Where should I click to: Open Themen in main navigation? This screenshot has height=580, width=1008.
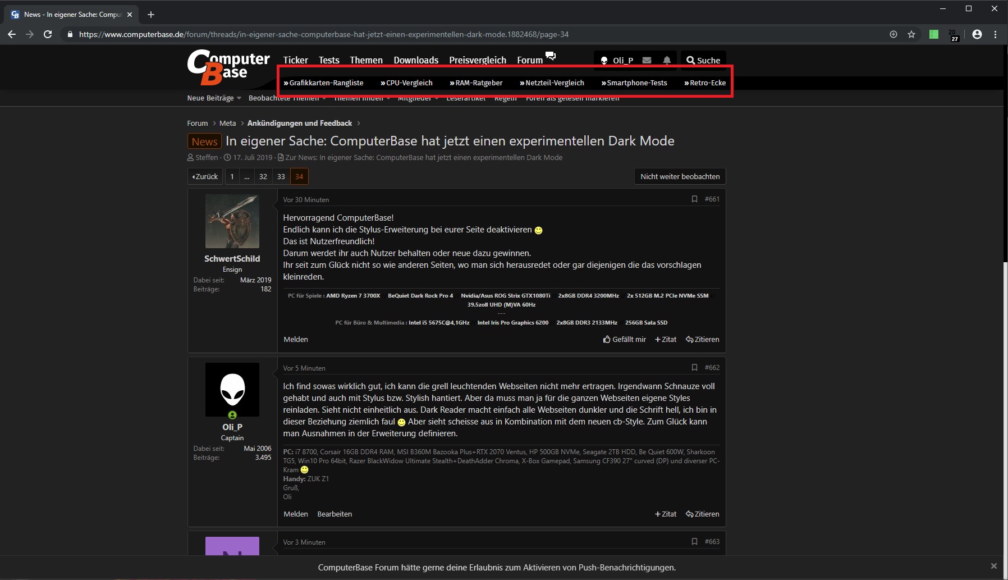pyautogui.click(x=366, y=60)
